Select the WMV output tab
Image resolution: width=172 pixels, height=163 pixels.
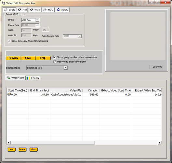tap(35, 10)
